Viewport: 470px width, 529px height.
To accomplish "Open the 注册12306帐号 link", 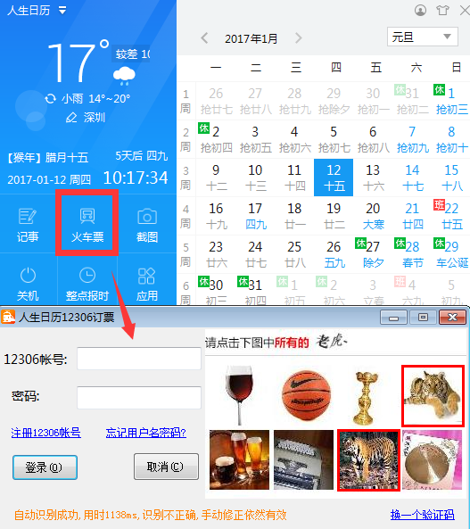I will [45, 433].
